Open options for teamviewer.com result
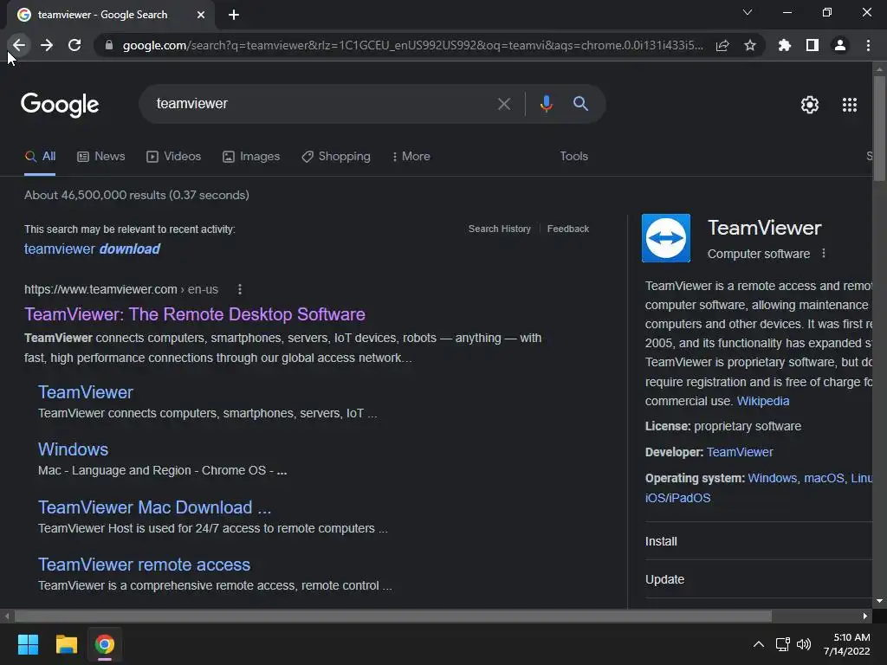 click(240, 289)
